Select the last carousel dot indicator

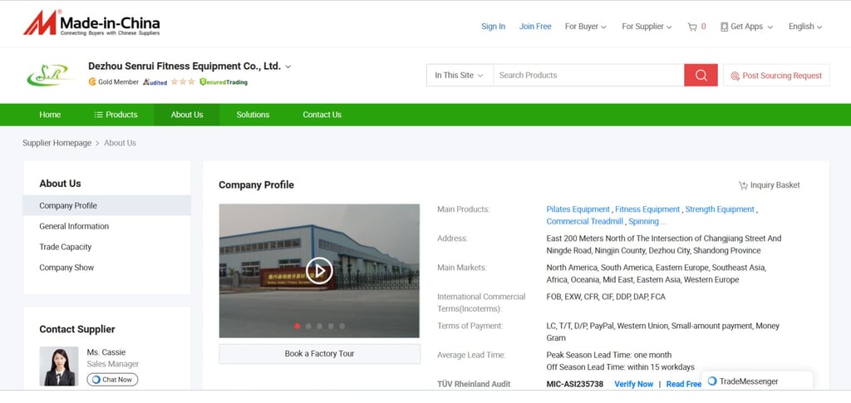point(342,327)
